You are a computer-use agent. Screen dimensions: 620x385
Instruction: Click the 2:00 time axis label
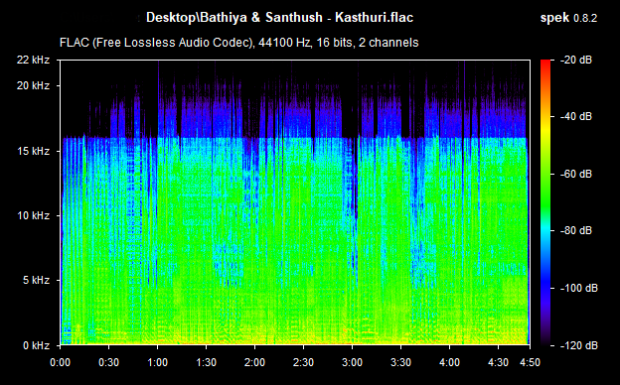point(254,362)
